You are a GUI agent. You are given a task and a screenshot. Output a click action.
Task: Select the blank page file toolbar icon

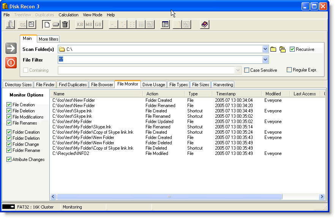[47, 24]
